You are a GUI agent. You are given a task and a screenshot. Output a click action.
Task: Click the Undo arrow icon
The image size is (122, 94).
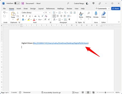click(x=4, y=13)
